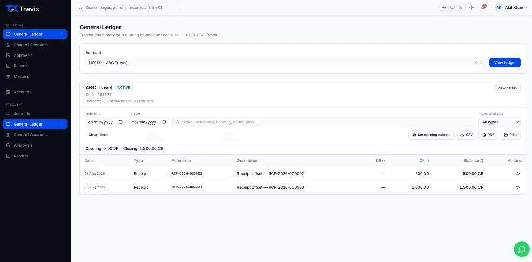Switch to light theme sun icon
The height and width of the screenshot is (262, 532).
point(444,7)
